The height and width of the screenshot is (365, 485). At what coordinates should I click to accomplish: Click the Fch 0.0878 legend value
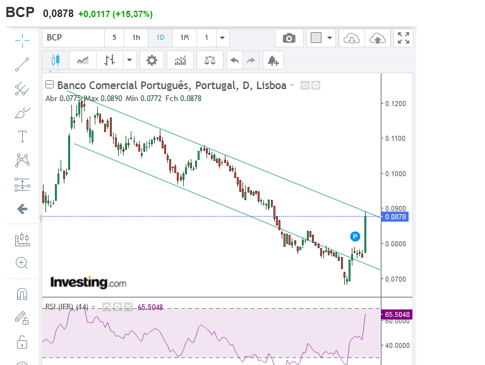click(183, 99)
